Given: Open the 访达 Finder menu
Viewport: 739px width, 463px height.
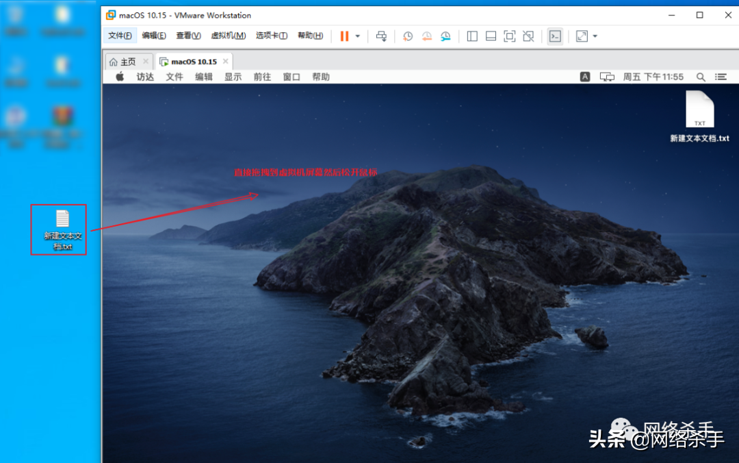Looking at the screenshot, I should (145, 77).
